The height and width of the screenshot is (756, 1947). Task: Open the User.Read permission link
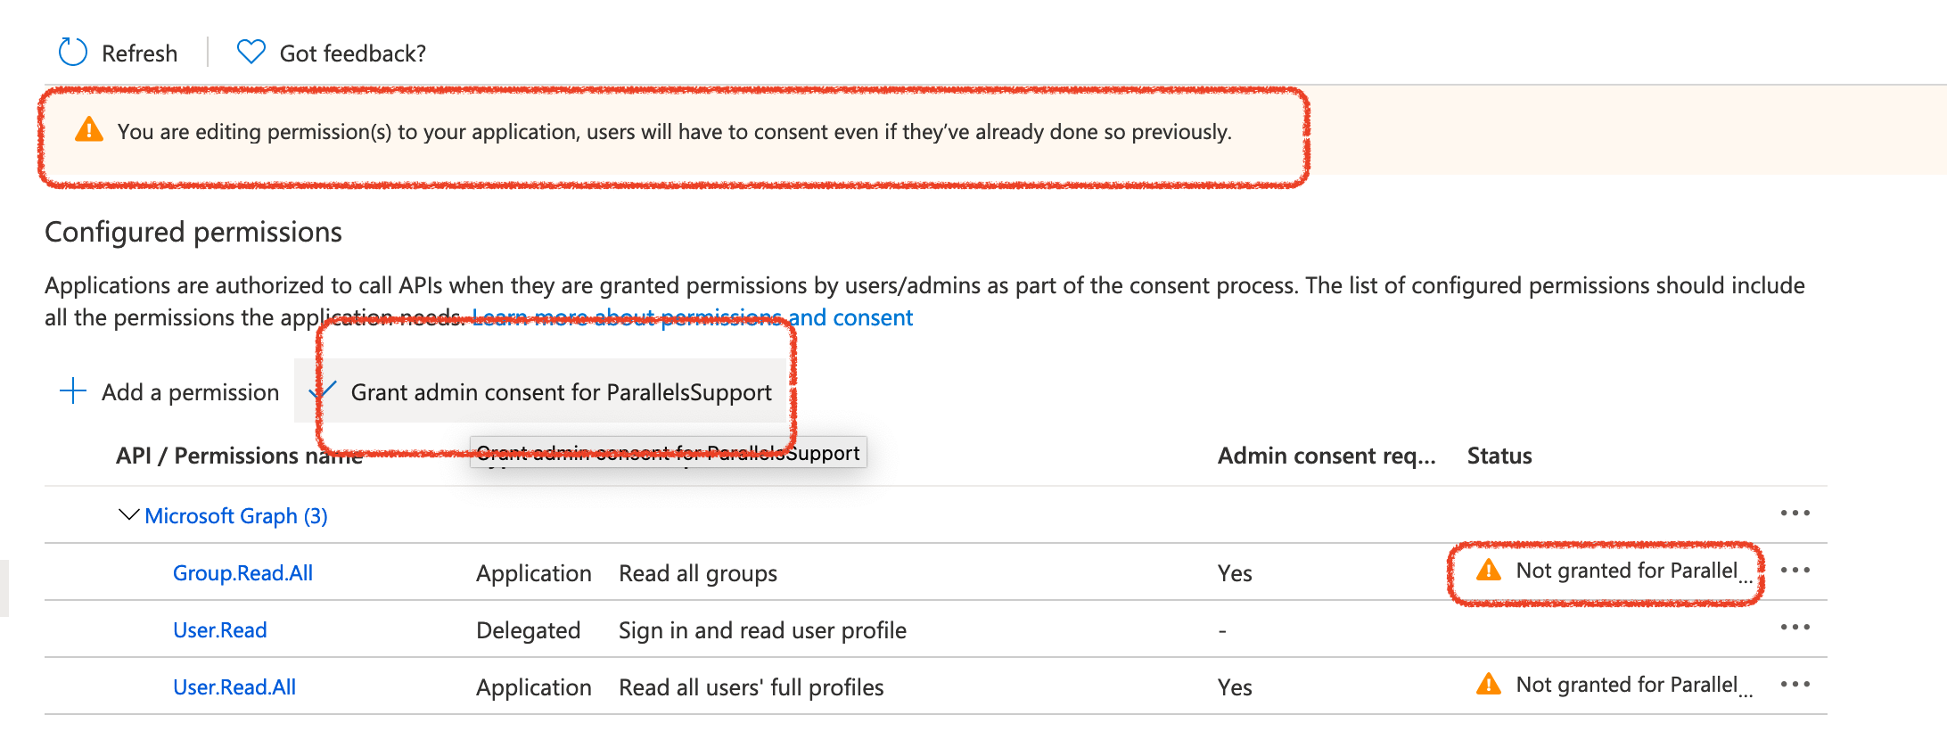[x=219, y=630]
